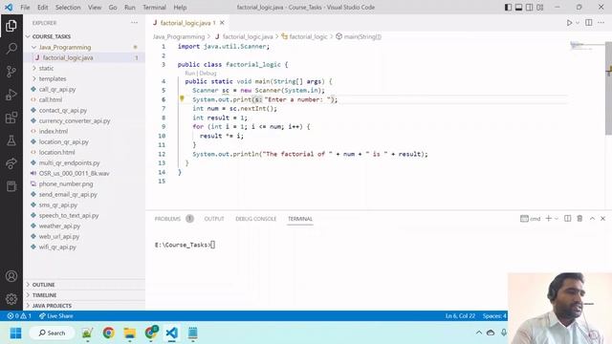This screenshot has width=612, height=344.
Task: Open the Terminal menu
Action: (x=154, y=8)
